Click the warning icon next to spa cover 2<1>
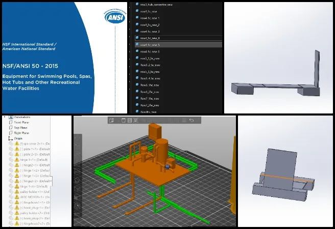This screenshot has width=335, height=229. (16, 144)
